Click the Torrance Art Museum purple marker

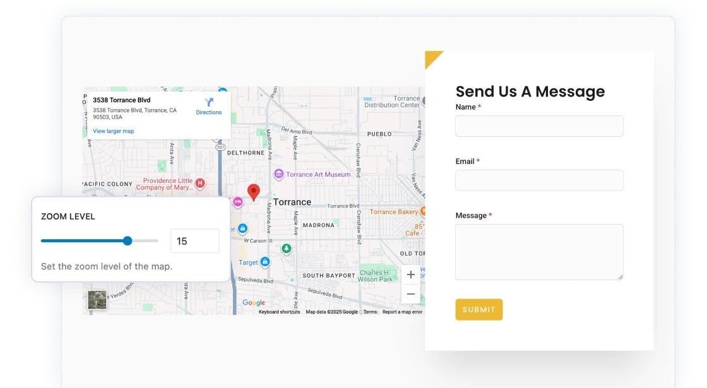click(x=278, y=174)
